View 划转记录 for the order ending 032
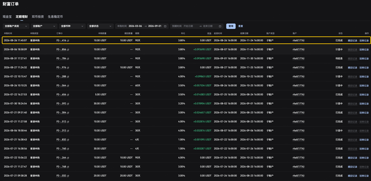 tap(364, 176)
